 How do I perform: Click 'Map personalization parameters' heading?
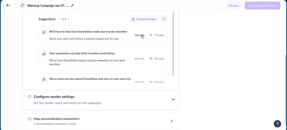pos(57,119)
